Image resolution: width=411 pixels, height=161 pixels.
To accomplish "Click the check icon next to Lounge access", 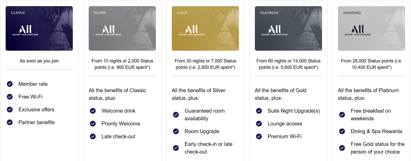I will pyautogui.click(x=259, y=124).
